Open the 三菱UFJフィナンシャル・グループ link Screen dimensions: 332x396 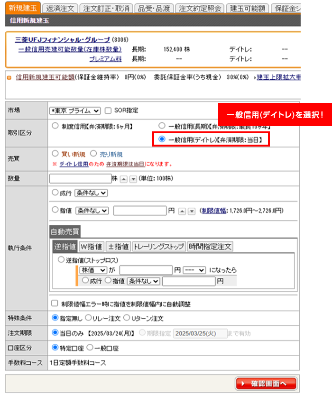point(63,39)
